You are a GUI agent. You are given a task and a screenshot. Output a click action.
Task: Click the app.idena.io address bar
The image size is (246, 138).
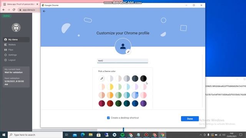click(29, 10)
